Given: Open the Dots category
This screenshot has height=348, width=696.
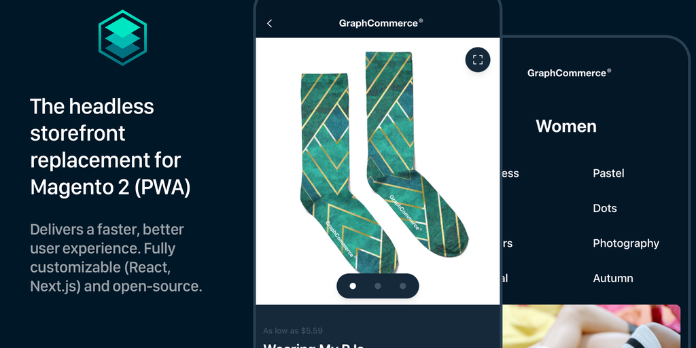Looking at the screenshot, I should 605,208.
